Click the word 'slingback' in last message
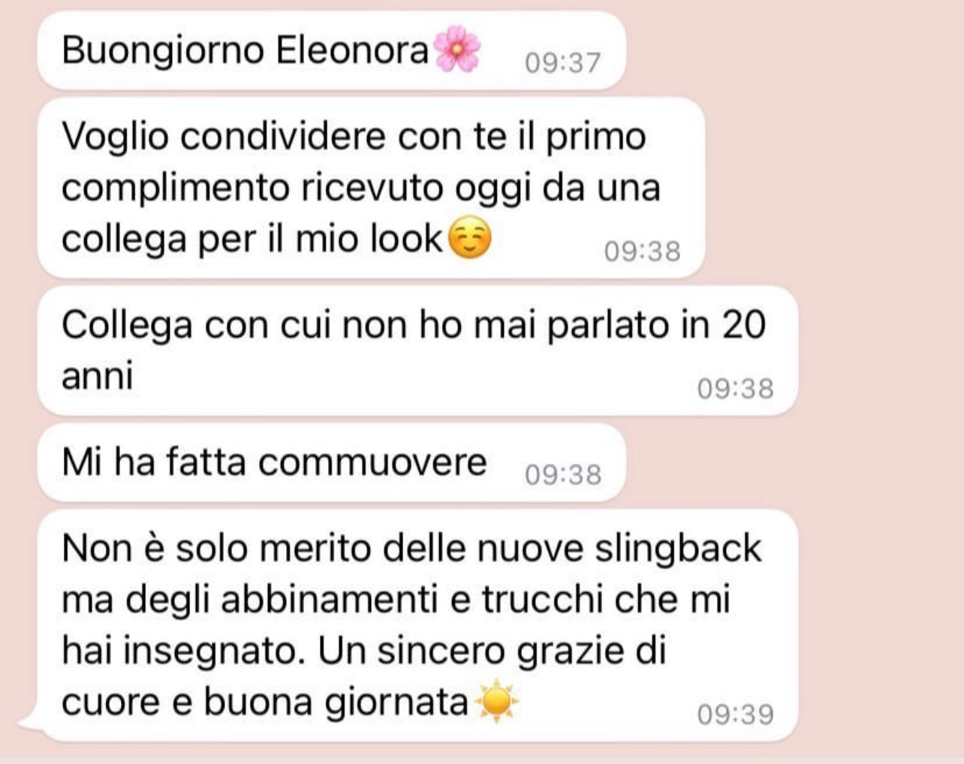This screenshot has height=764, width=964. pos(678,549)
